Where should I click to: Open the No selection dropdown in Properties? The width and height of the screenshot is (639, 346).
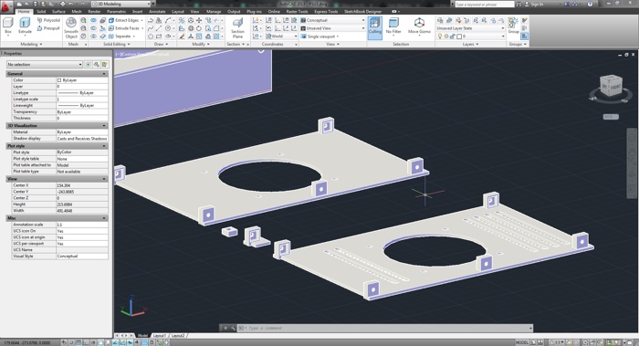[45, 65]
